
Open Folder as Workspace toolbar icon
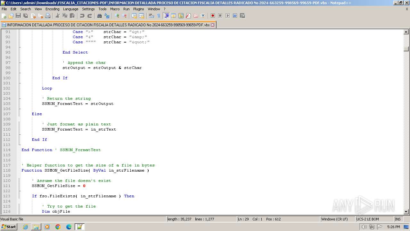tap(196, 16)
